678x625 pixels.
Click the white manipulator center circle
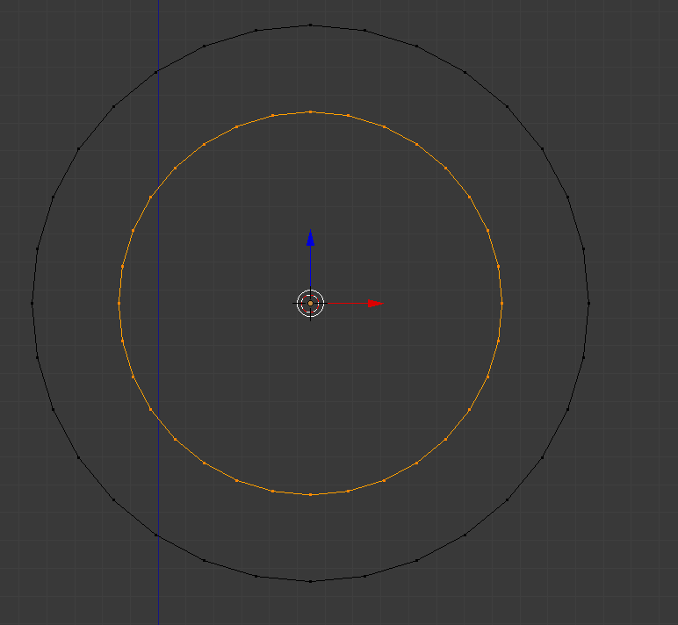(311, 304)
